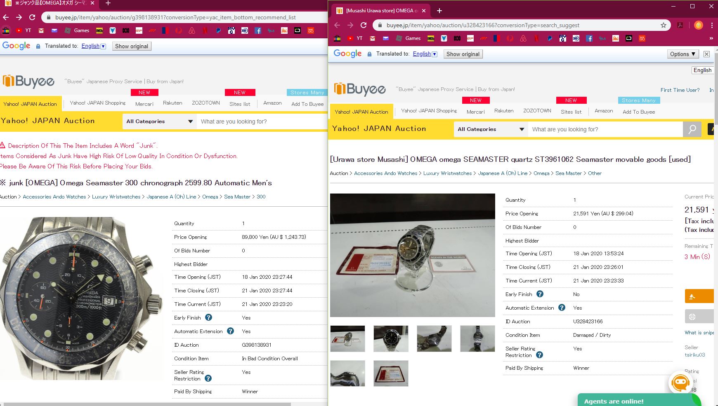Open translation language dropdown in left window
Image resolution: width=718 pixels, height=406 pixels.
(x=94, y=46)
